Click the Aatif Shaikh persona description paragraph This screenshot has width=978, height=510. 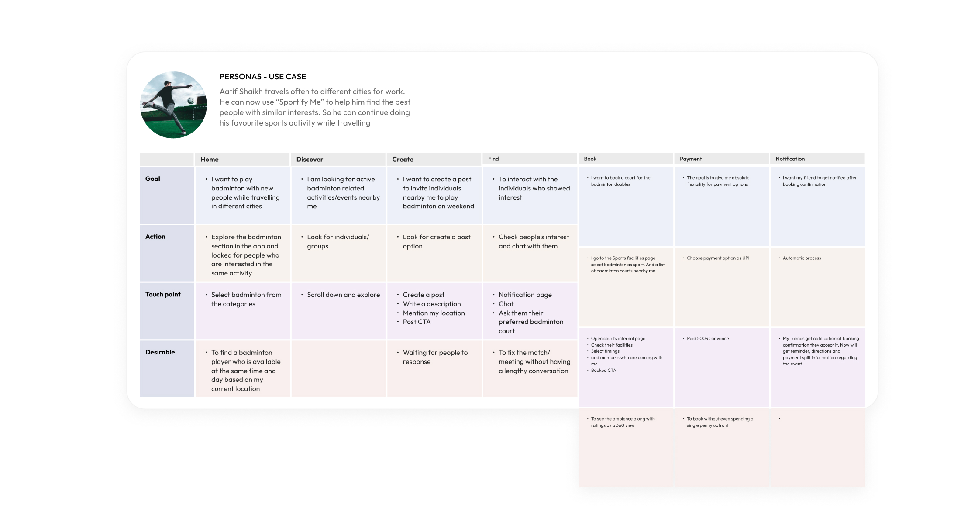pos(314,107)
